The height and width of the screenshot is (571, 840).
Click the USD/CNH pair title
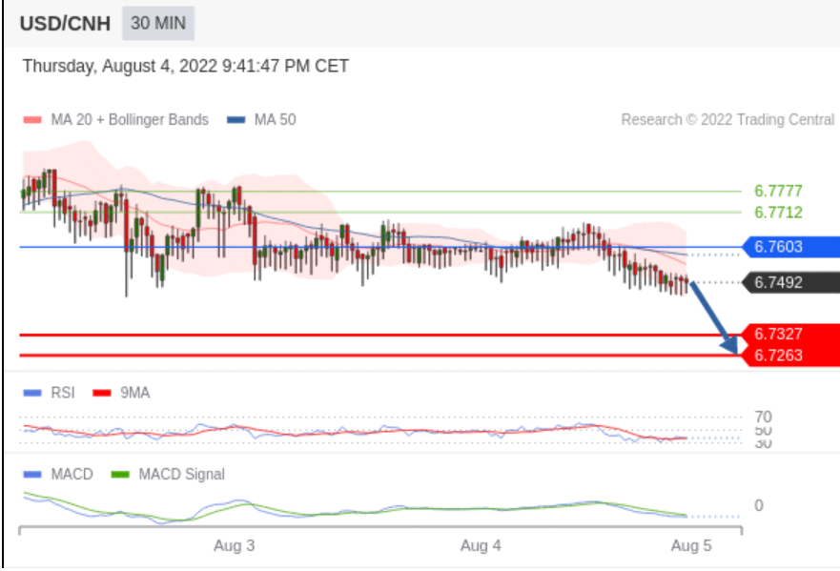coord(66,24)
